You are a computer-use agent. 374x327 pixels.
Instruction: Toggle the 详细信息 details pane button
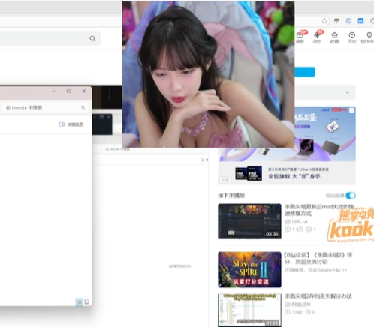pyautogui.click(x=71, y=124)
